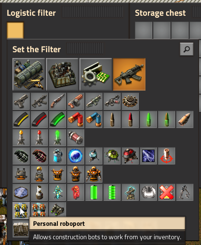Screen dimensions: 201x245
Task: Select the artillery targeting remote icon
Action: point(167,156)
